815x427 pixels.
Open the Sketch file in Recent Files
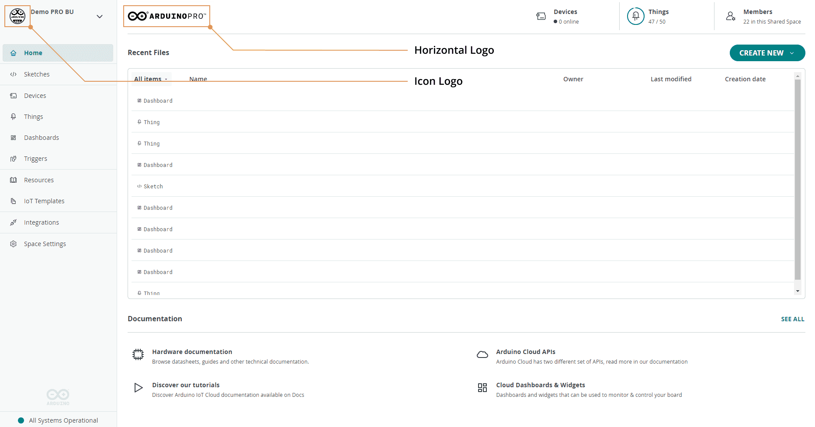(153, 187)
